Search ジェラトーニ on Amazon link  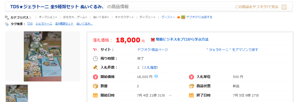point(232,50)
